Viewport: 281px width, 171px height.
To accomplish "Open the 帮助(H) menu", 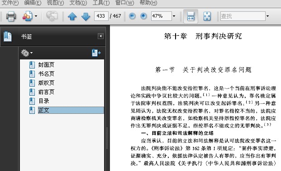I will point(148,3).
